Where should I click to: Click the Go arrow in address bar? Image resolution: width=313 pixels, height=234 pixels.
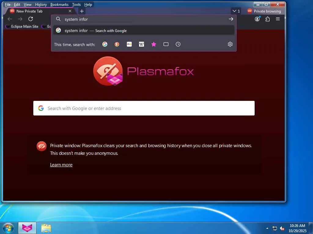(231, 19)
